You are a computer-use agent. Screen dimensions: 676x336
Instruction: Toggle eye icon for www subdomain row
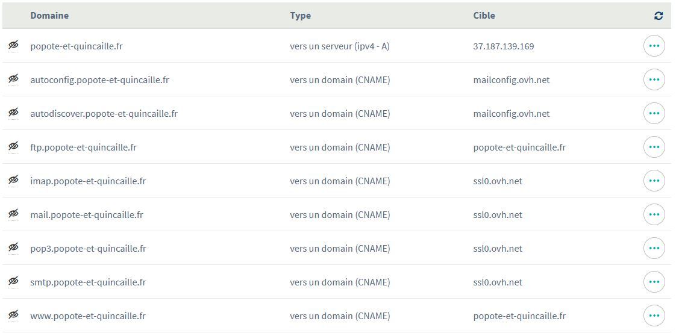pyautogui.click(x=13, y=315)
